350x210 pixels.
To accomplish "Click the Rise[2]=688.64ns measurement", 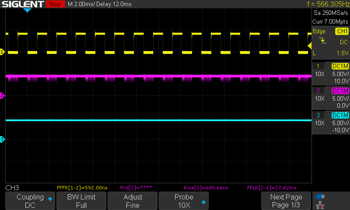I will (x=206, y=188).
